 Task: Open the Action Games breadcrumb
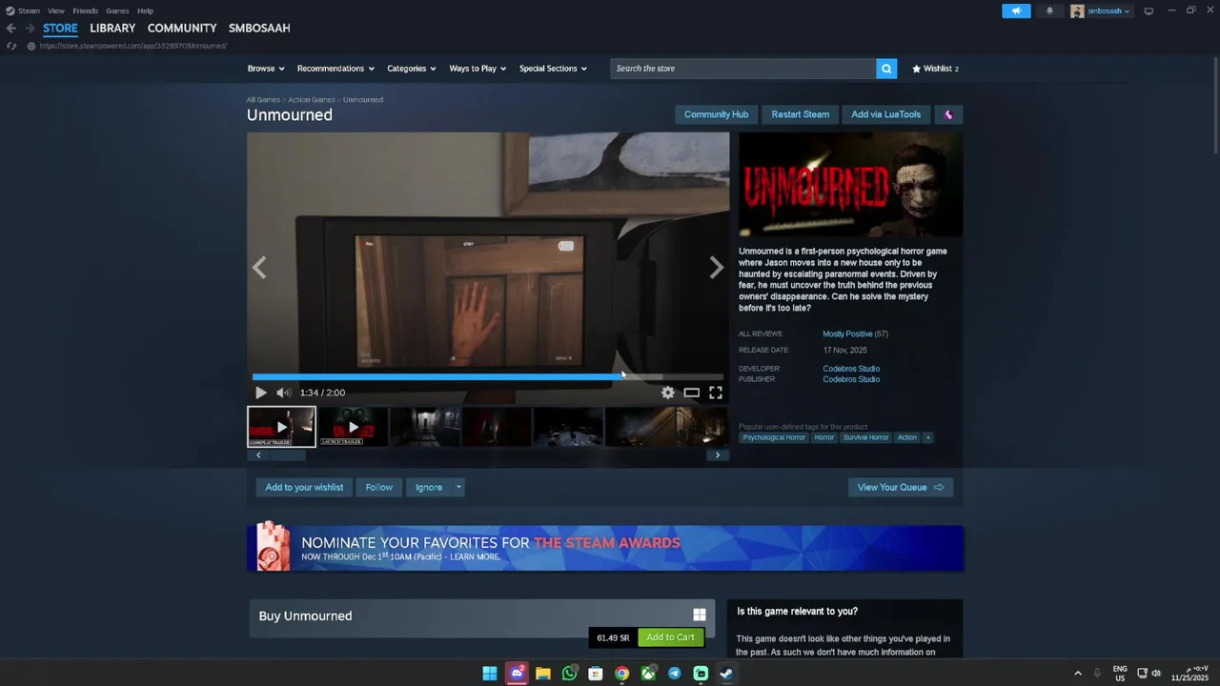click(x=312, y=99)
